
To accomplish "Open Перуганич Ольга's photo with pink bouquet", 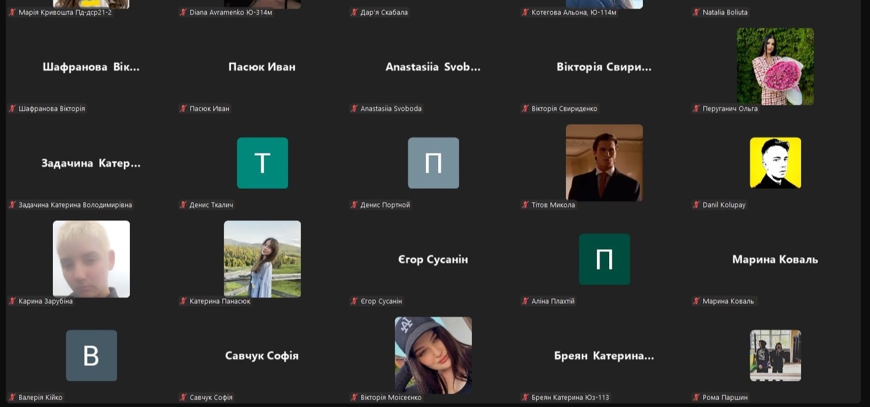I will pyautogui.click(x=775, y=66).
